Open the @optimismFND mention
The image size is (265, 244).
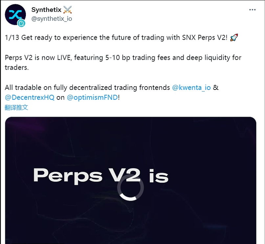[x=92, y=98]
